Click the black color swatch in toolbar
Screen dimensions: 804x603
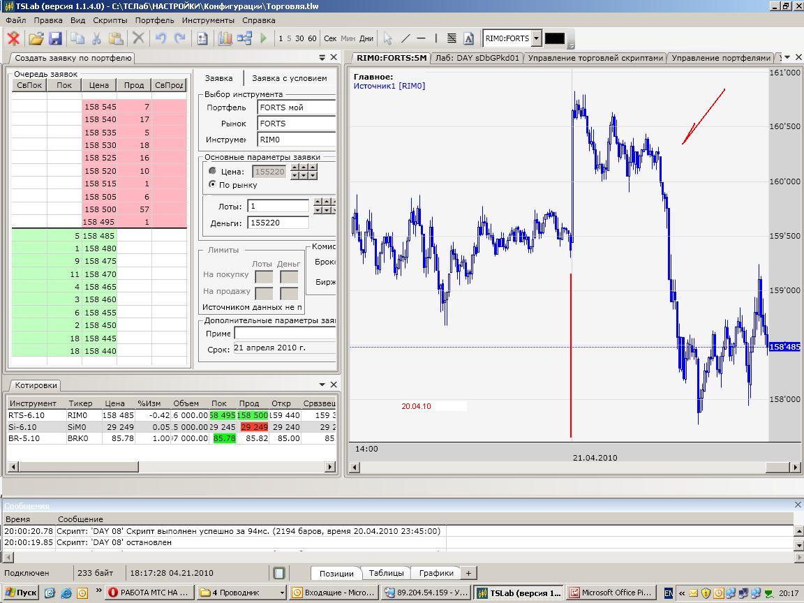point(555,38)
